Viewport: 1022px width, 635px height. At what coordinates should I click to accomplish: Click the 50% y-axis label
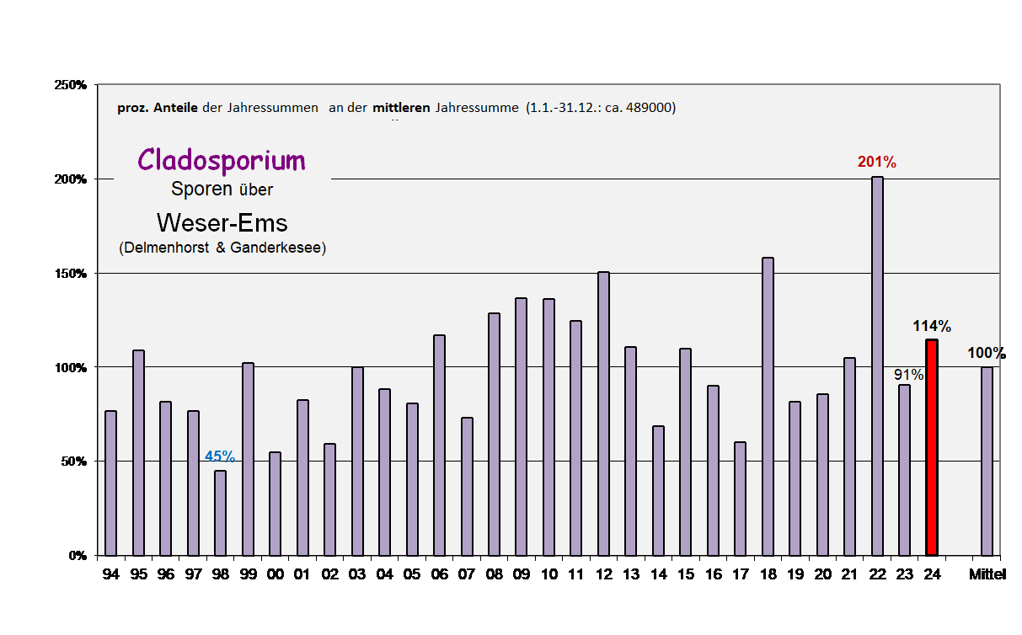(73, 462)
